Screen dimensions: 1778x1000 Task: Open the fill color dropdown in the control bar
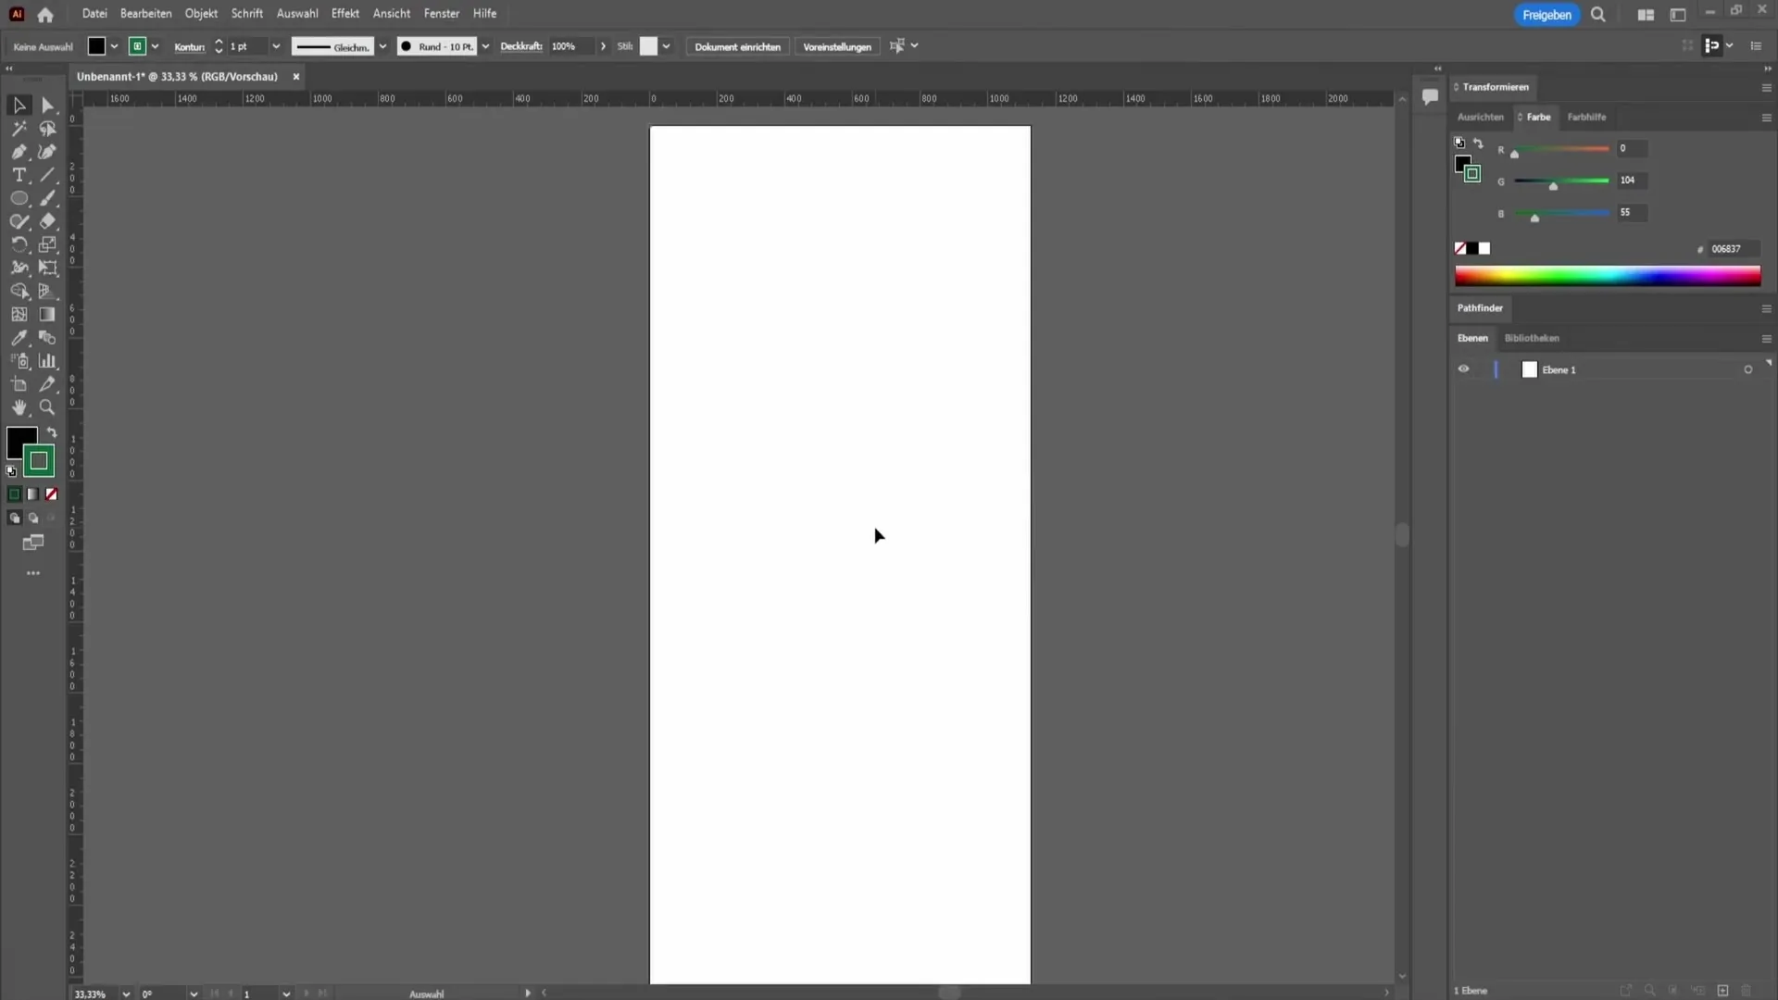pyautogui.click(x=114, y=46)
